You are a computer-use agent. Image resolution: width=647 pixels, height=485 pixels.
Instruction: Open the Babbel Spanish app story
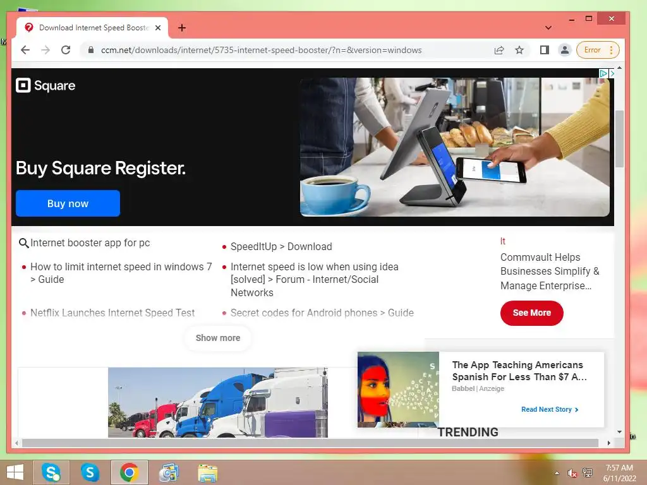coord(519,371)
